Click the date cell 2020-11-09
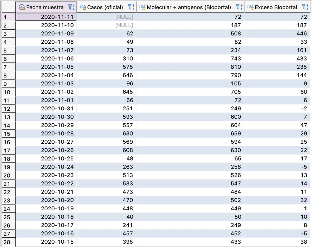Viewport: 312px width, 247px height. 46,34
